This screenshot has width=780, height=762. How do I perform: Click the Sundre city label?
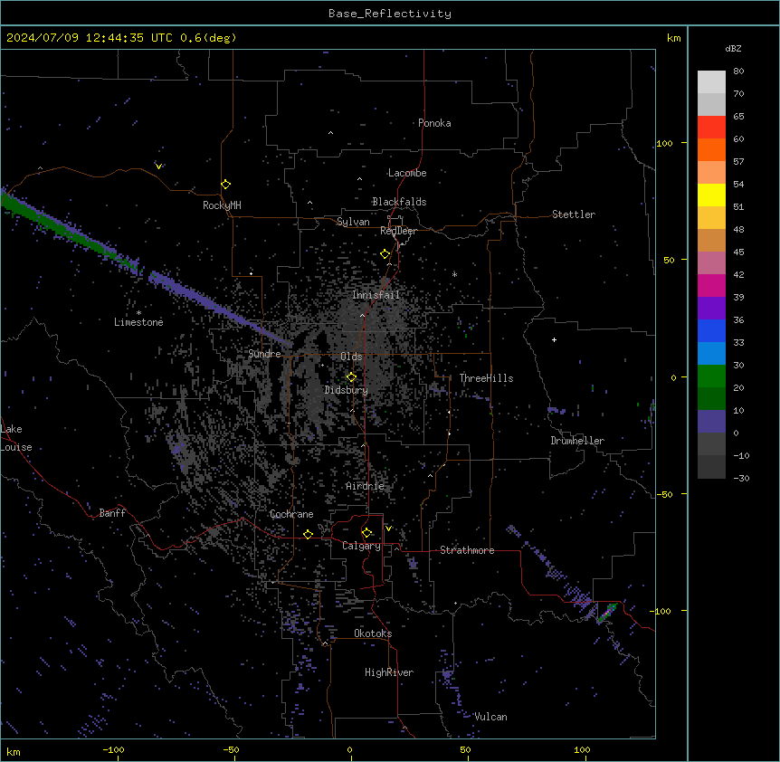pos(264,354)
